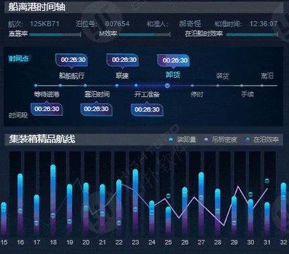
Task: Click the chart bar above label 20
Action: pos(86,208)
